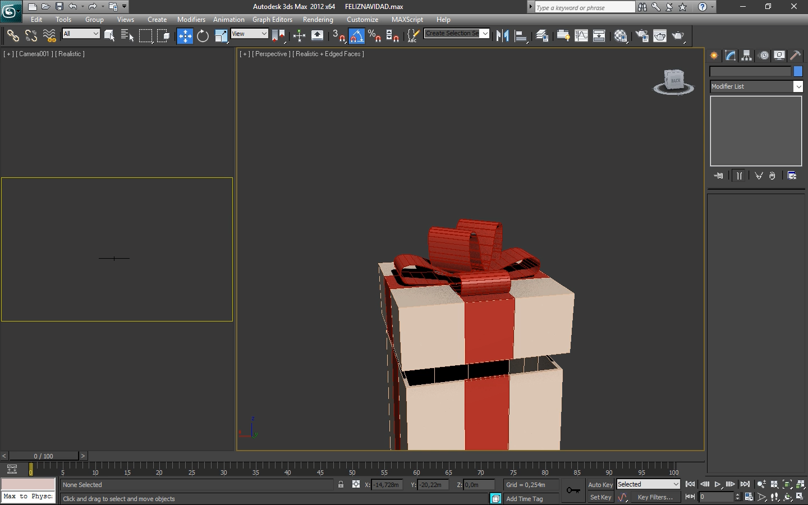Screen dimensions: 808x505
Task: Toggle Keyboard Shortcut Override
Action: pos(317,36)
